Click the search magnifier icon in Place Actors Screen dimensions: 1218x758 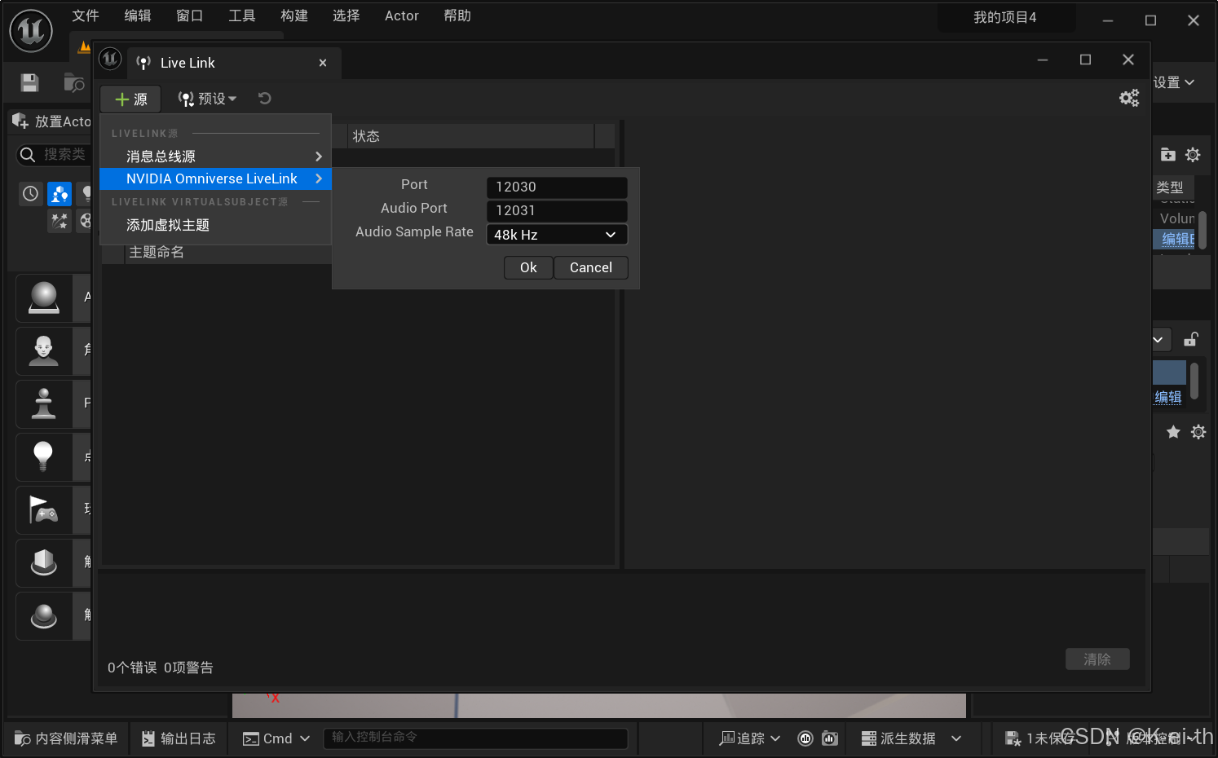(x=28, y=154)
